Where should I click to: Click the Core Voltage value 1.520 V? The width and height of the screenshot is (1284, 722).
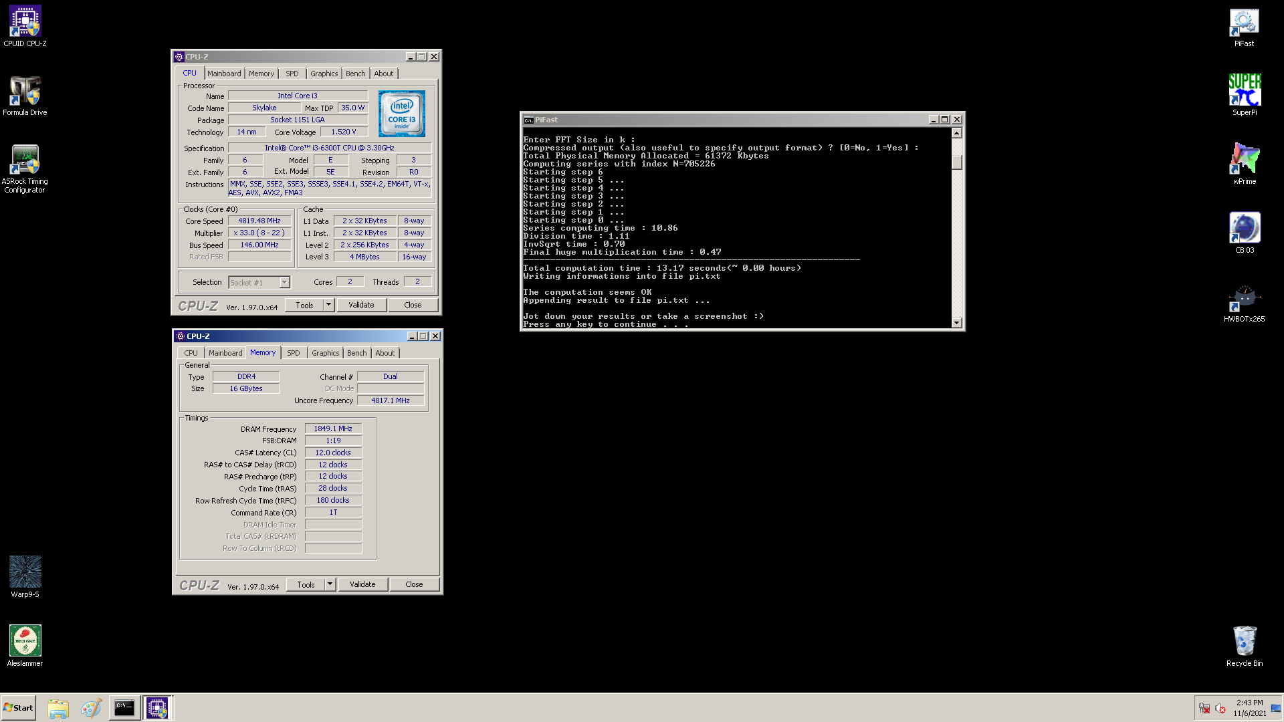344,132
